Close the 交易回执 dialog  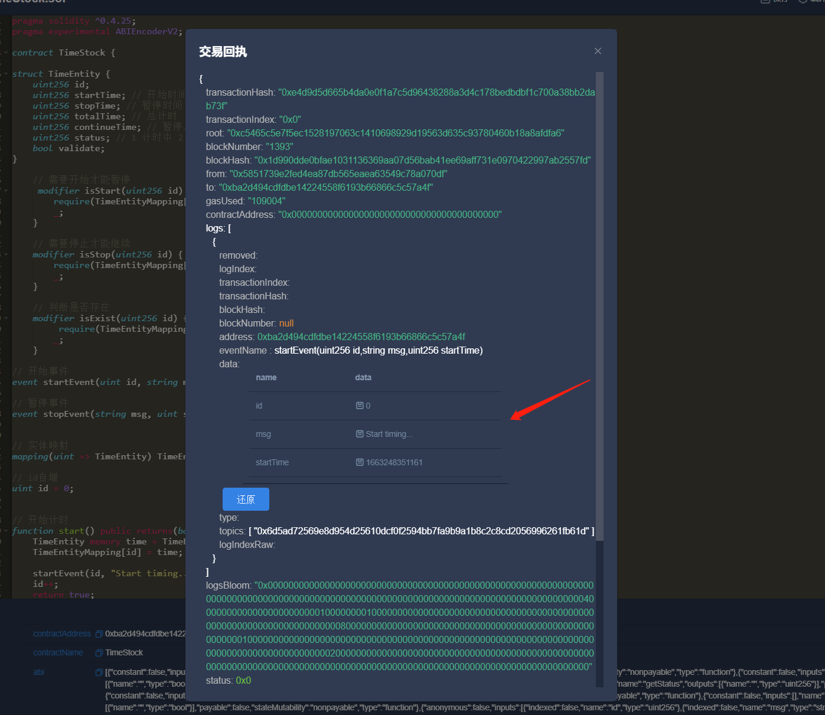click(598, 51)
